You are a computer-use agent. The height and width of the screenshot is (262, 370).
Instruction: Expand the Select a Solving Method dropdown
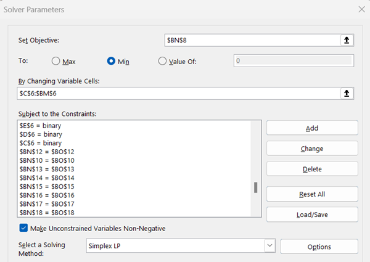click(x=269, y=246)
